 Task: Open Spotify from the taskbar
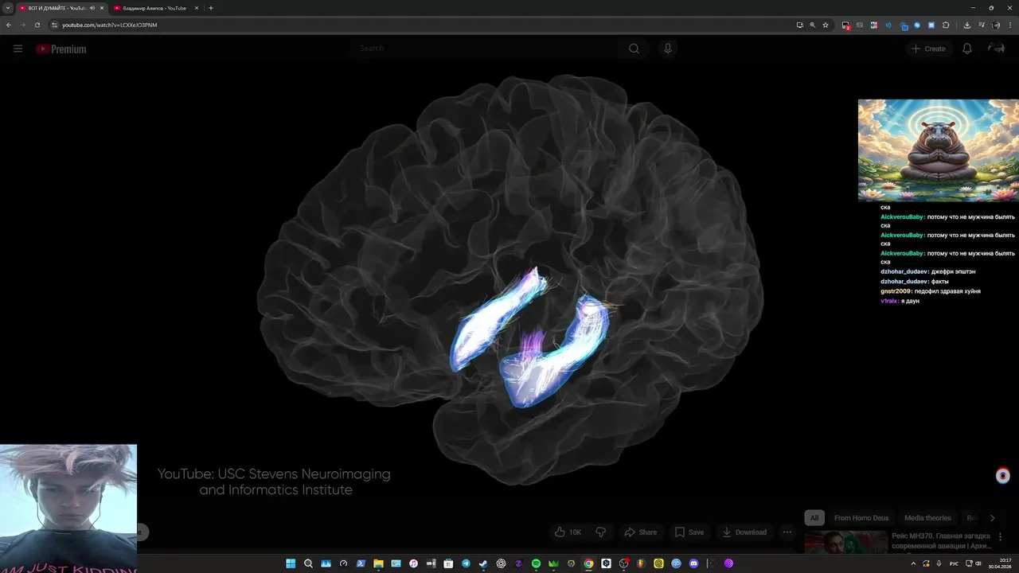pyautogui.click(x=536, y=563)
